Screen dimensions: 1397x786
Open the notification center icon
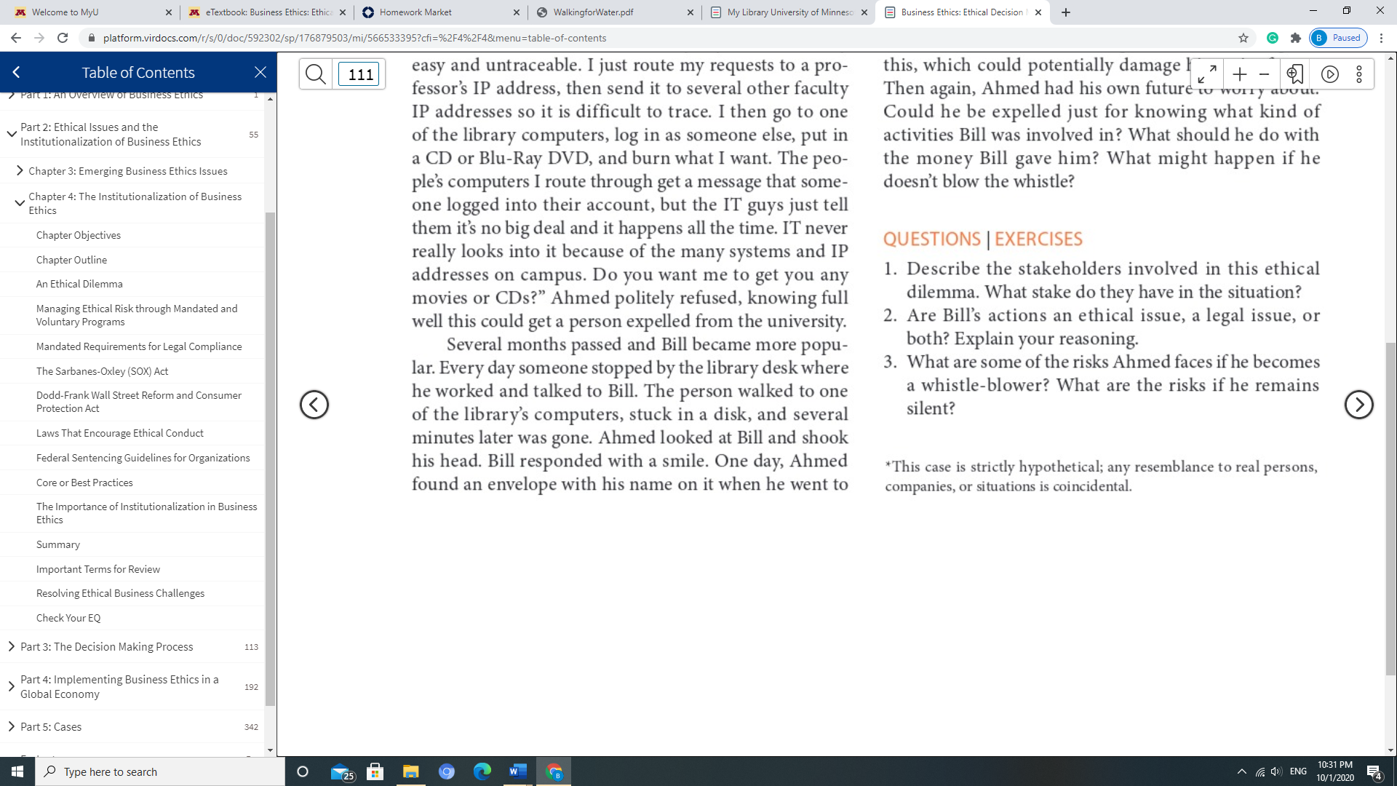pyautogui.click(x=1374, y=772)
